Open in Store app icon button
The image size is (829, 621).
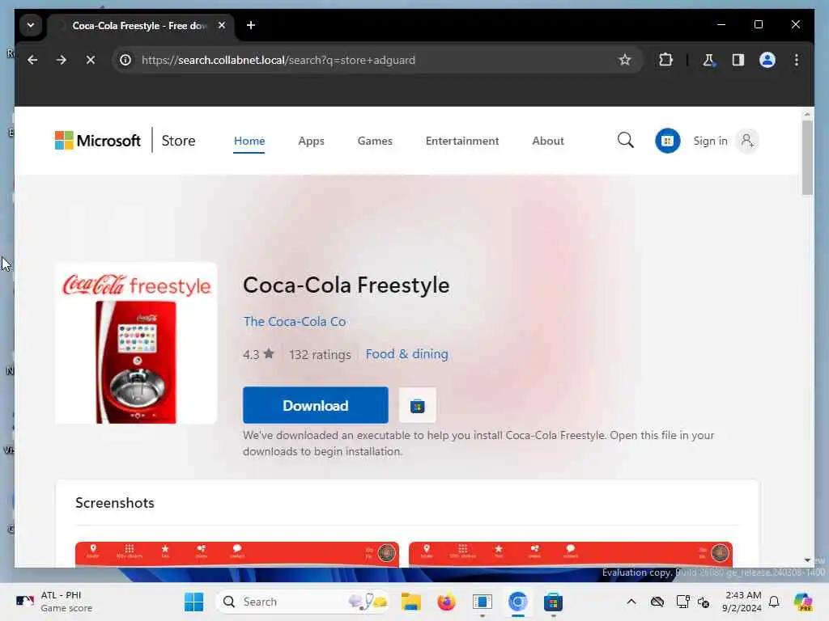pyautogui.click(x=417, y=406)
